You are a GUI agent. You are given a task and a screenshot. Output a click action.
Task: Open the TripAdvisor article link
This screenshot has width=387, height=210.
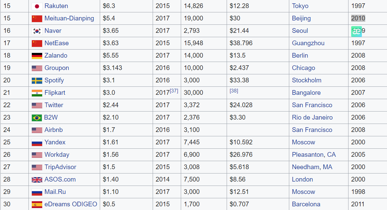tap(60, 167)
